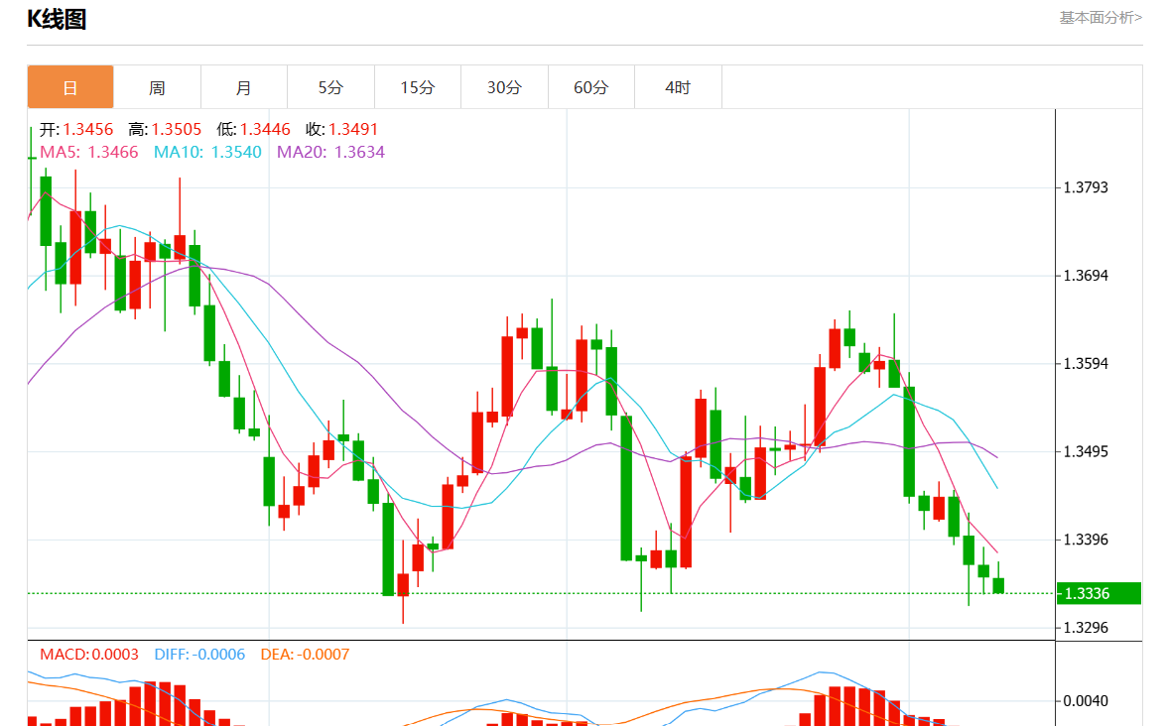The width and height of the screenshot is (1168, 726).
Task: Open the 基本面分析 link
Action: (x=1101, y=17)
